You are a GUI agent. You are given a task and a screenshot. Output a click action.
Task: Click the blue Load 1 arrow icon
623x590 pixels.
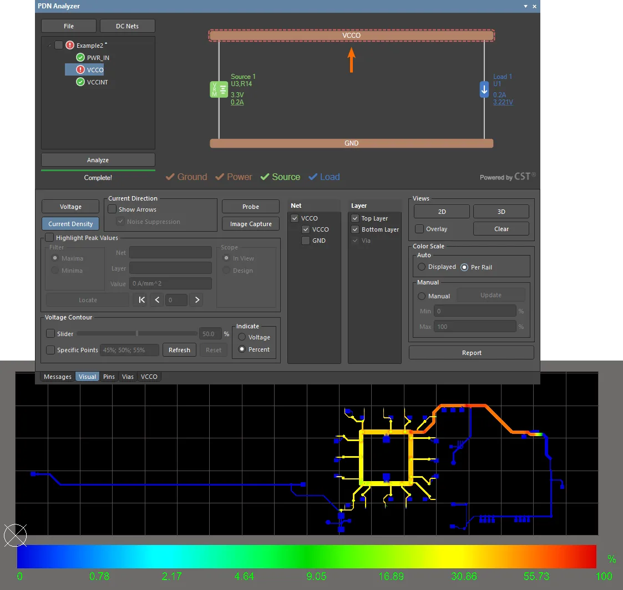click(484, 89)
